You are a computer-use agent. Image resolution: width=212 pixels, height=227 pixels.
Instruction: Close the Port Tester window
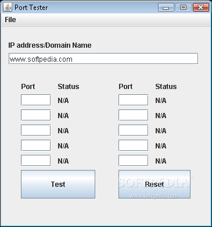coord(201,8)
